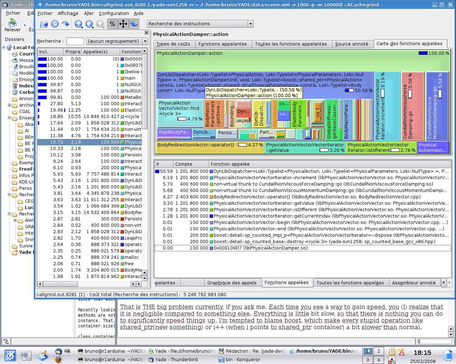Switch to virtual desktop 2 in pager
Viewport: 456px width, 364px height.
[x=378, y=351]
